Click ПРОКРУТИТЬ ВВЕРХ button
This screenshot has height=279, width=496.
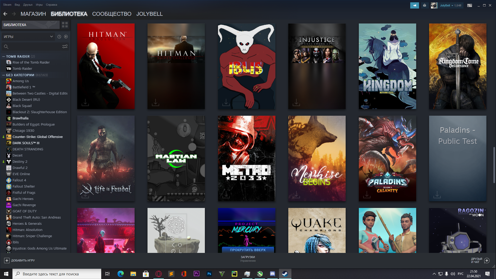coord(248,250)
